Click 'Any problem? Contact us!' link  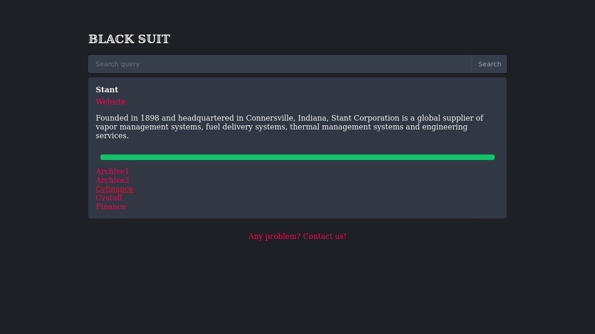(297, 236)
